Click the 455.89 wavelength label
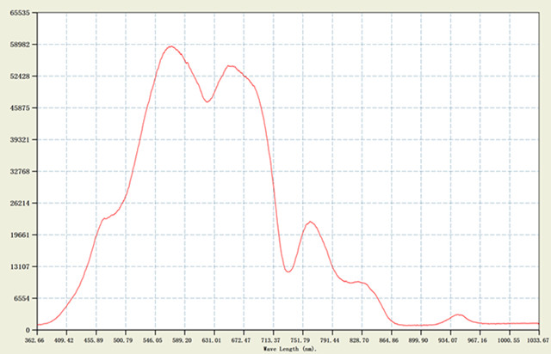551x354 pixels. (x=94, y=340)
